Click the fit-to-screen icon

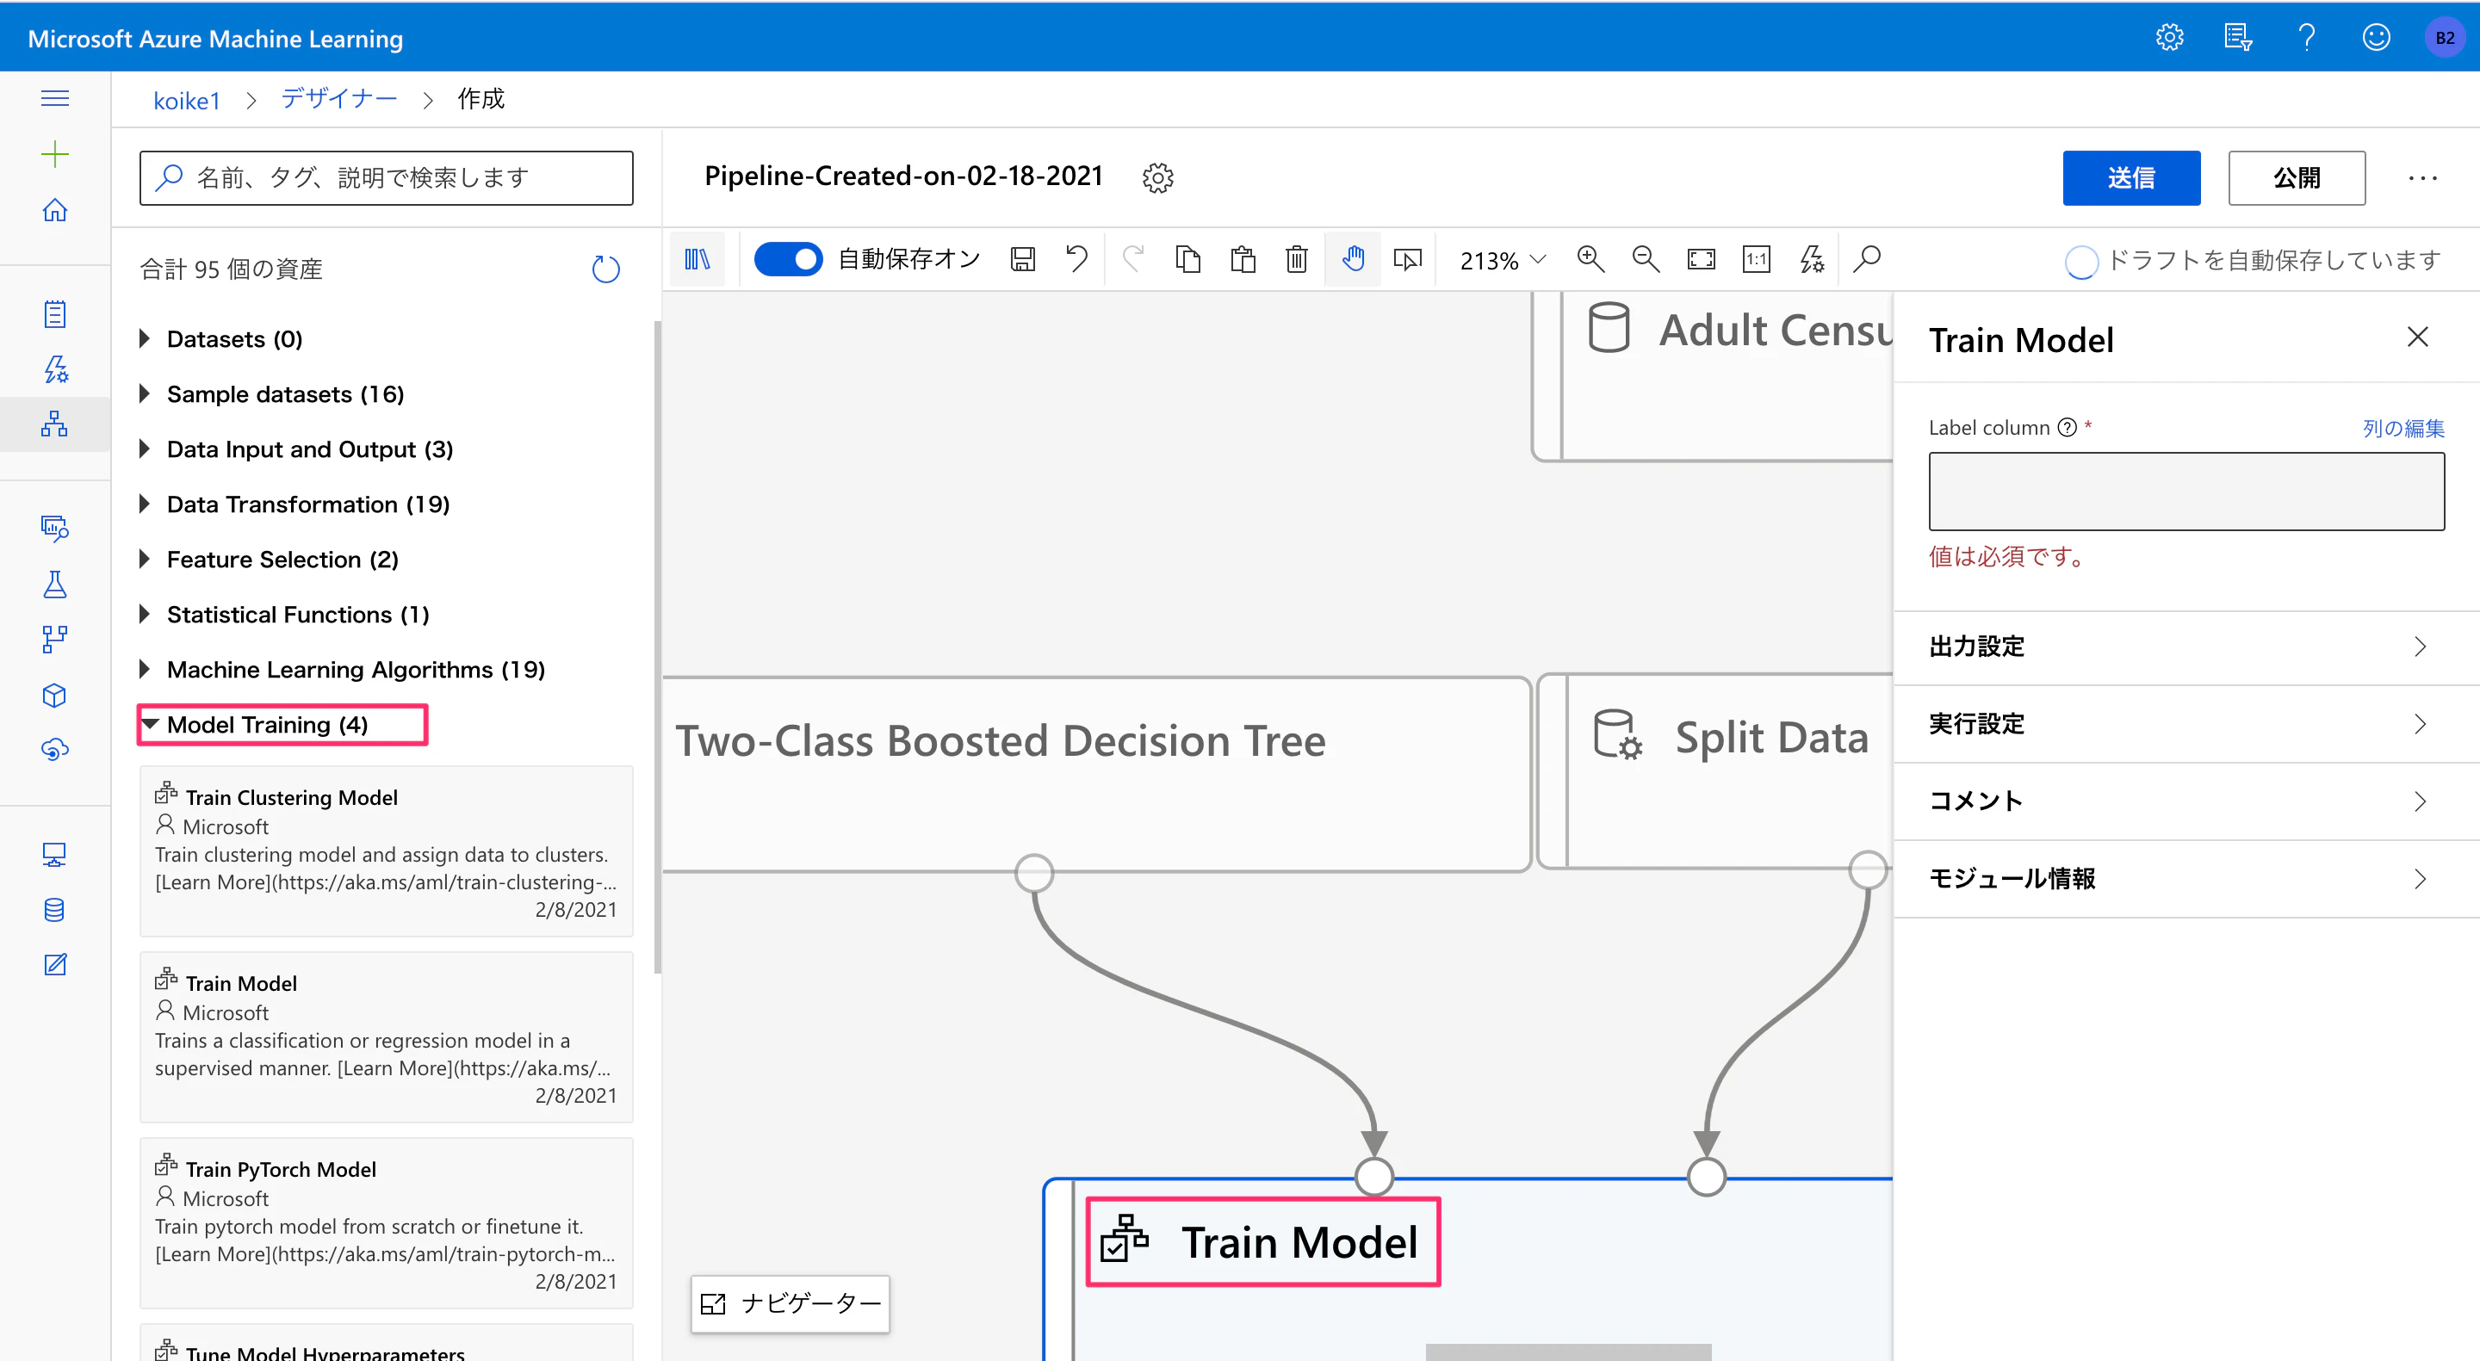(x=1702, y=260)
